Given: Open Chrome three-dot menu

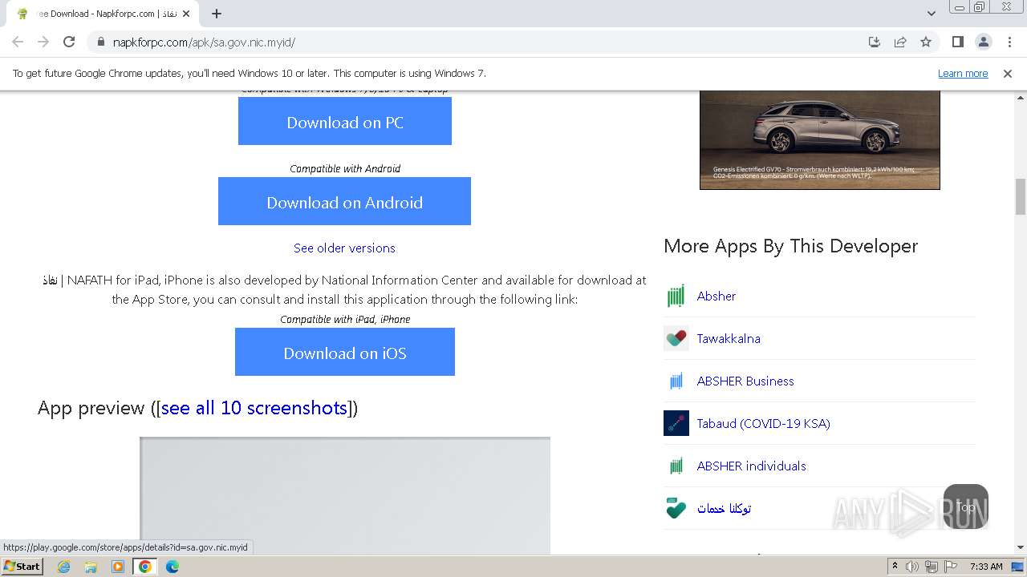Looking at the screenshot, I should pyautogui.click(x=1009, y=42).
